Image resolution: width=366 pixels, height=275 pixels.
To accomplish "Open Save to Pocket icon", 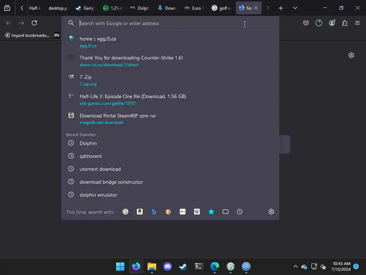I will point(306,23).
